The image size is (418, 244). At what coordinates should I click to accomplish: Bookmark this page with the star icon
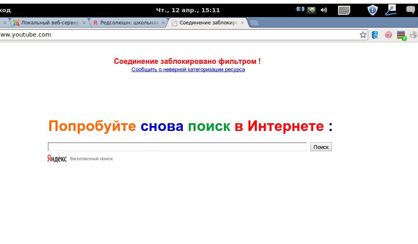[x=363, y=35]
